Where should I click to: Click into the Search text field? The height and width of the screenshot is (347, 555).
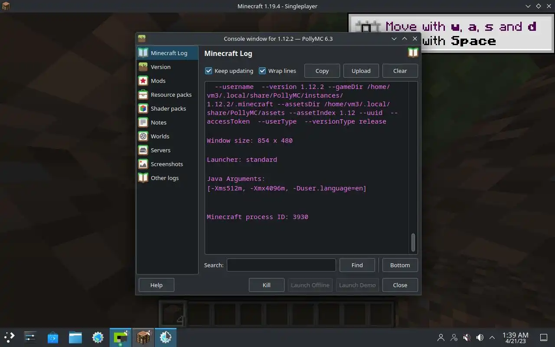click(281, 265)
